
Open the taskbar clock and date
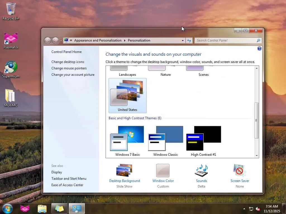click(x=272, y=209)
